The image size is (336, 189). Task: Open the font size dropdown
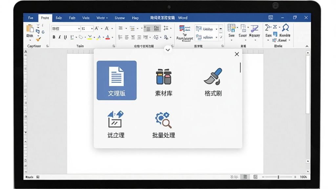pyautogui.click(x=92, y=29)
